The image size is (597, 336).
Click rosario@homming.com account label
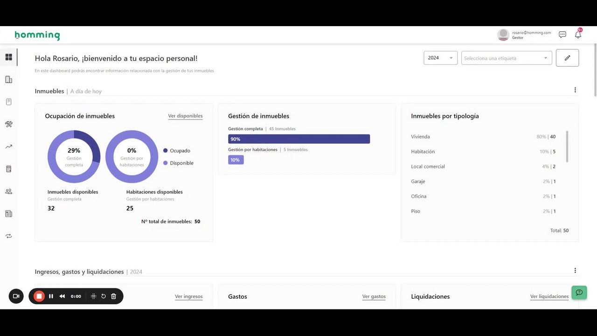(531, 33)
